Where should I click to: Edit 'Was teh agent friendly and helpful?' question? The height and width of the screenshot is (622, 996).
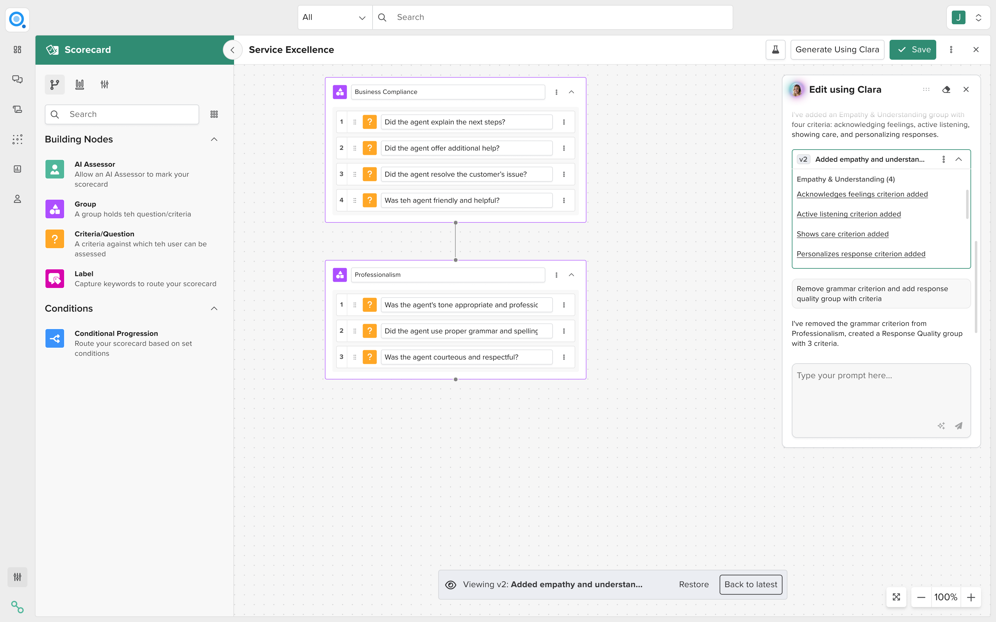(466, 200)
